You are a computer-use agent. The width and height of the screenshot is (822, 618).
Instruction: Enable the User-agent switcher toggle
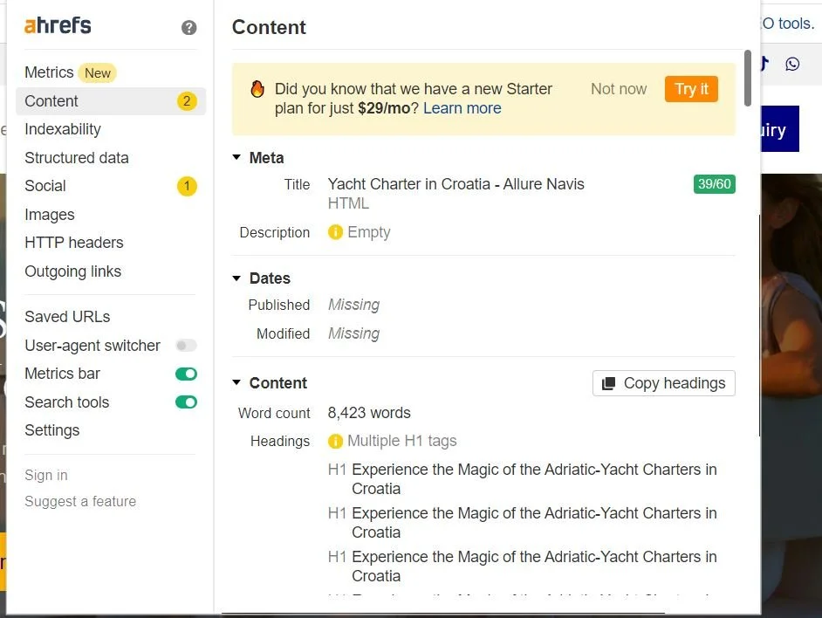click(x=186, y=346)
